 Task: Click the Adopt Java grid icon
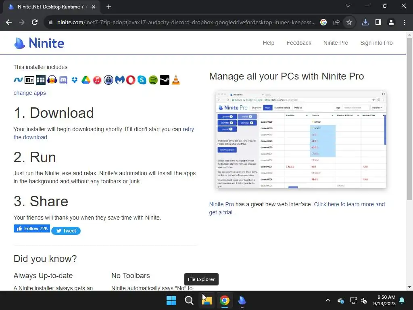click(41, 80)
